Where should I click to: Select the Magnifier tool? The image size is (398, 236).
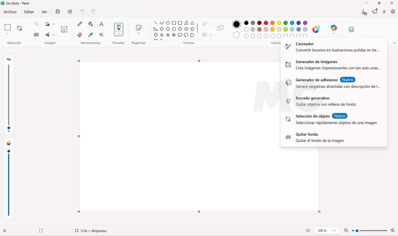101,35
